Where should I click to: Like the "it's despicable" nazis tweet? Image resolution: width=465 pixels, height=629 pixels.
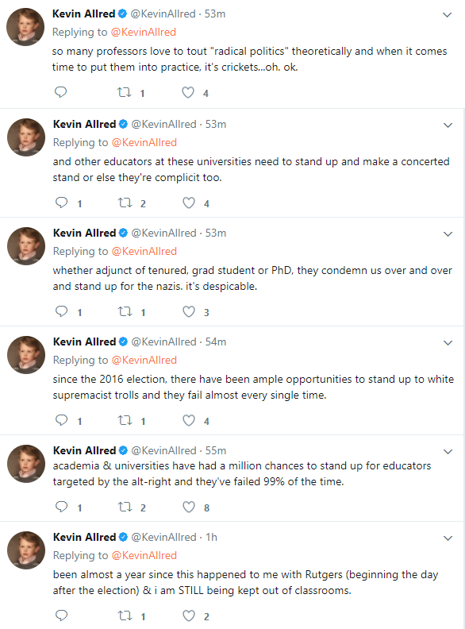click(189, 311)
